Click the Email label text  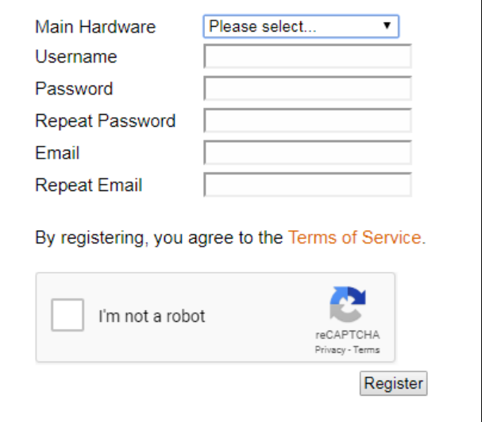pyautogui.click(x=57, y=152)
